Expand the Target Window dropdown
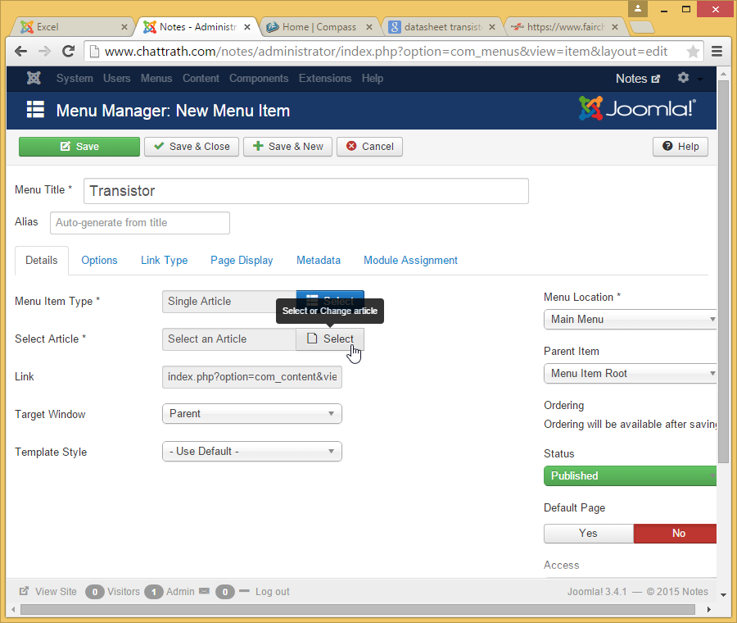 pos(251,414)
